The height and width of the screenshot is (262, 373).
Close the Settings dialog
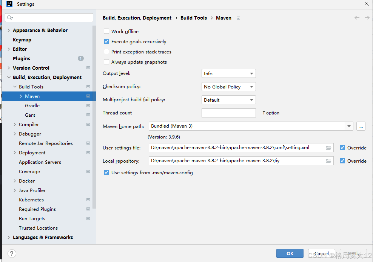pos(367,4)
